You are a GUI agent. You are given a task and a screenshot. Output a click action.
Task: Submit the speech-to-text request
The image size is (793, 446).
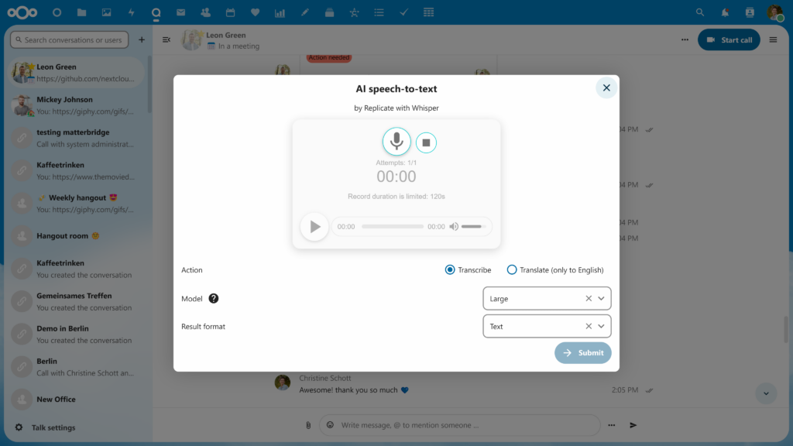click(582, 352)
